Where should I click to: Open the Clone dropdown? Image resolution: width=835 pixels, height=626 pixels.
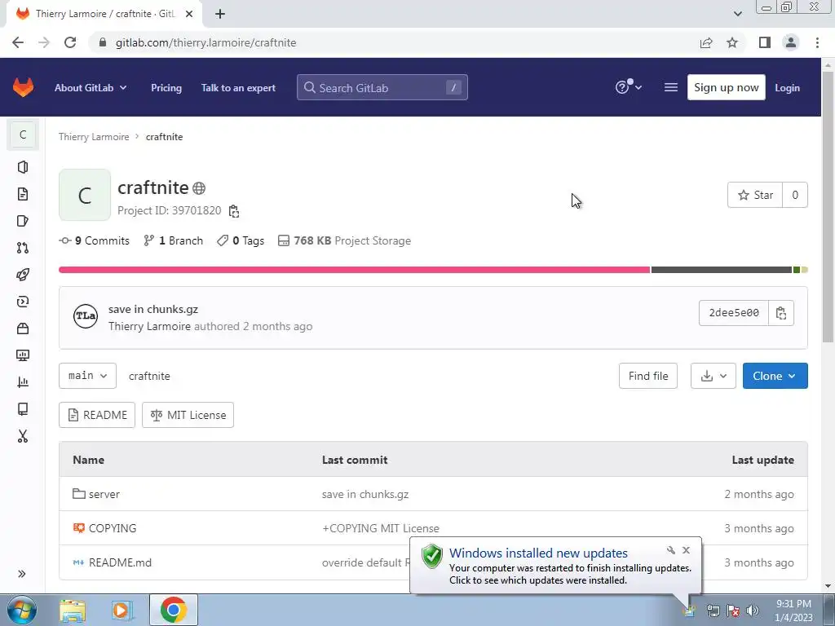[x=775, y=376]
